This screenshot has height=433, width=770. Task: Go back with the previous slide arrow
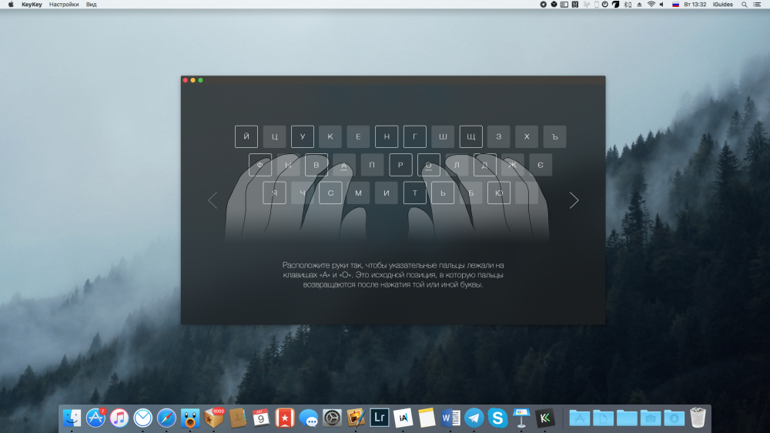(213, 200)
